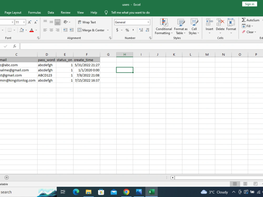Click the Sign in button

click(x=250, y=4)
